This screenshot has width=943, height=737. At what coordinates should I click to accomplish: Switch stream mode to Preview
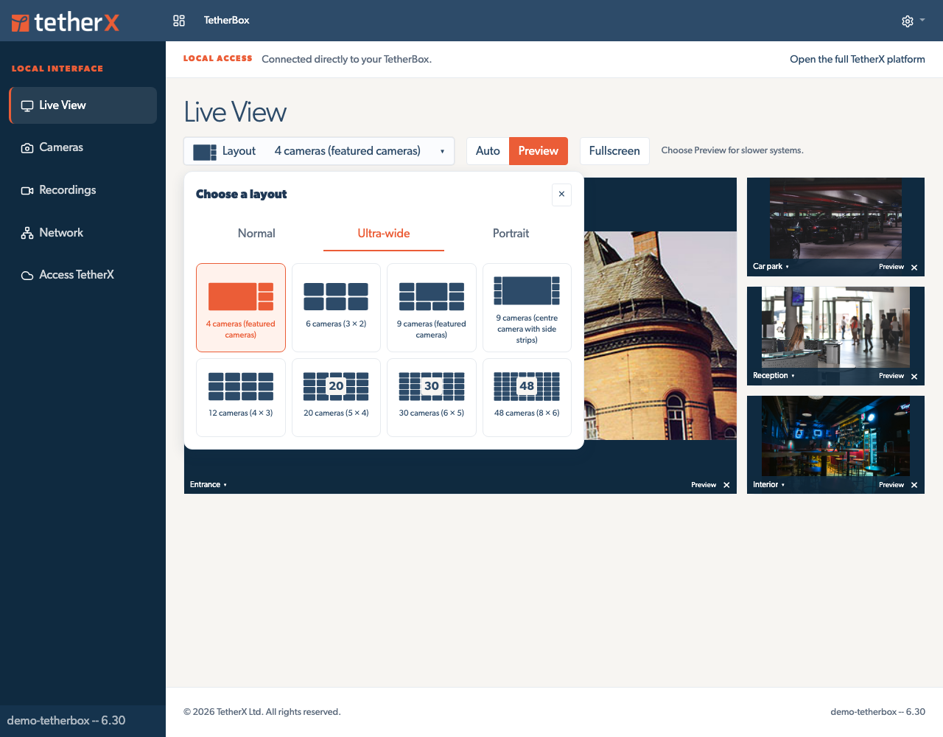click(539, 151)
